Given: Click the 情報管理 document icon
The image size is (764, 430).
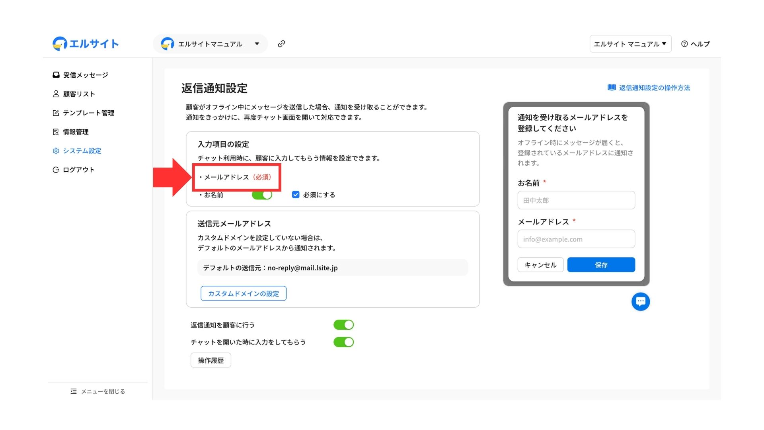Looking at the screenshot, I should (x=56, y=132).
